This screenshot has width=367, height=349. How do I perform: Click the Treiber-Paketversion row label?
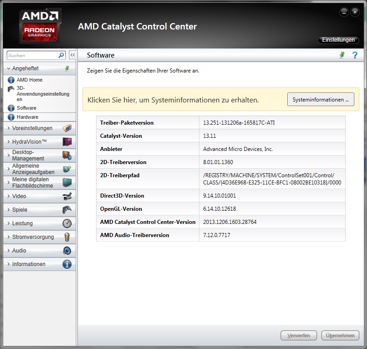point(126,123)
